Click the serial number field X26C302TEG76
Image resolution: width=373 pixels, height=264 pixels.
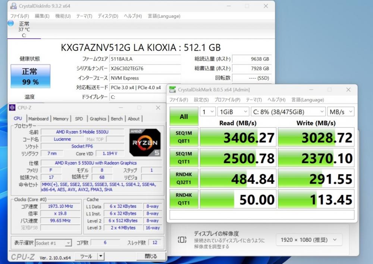[145, 68]
